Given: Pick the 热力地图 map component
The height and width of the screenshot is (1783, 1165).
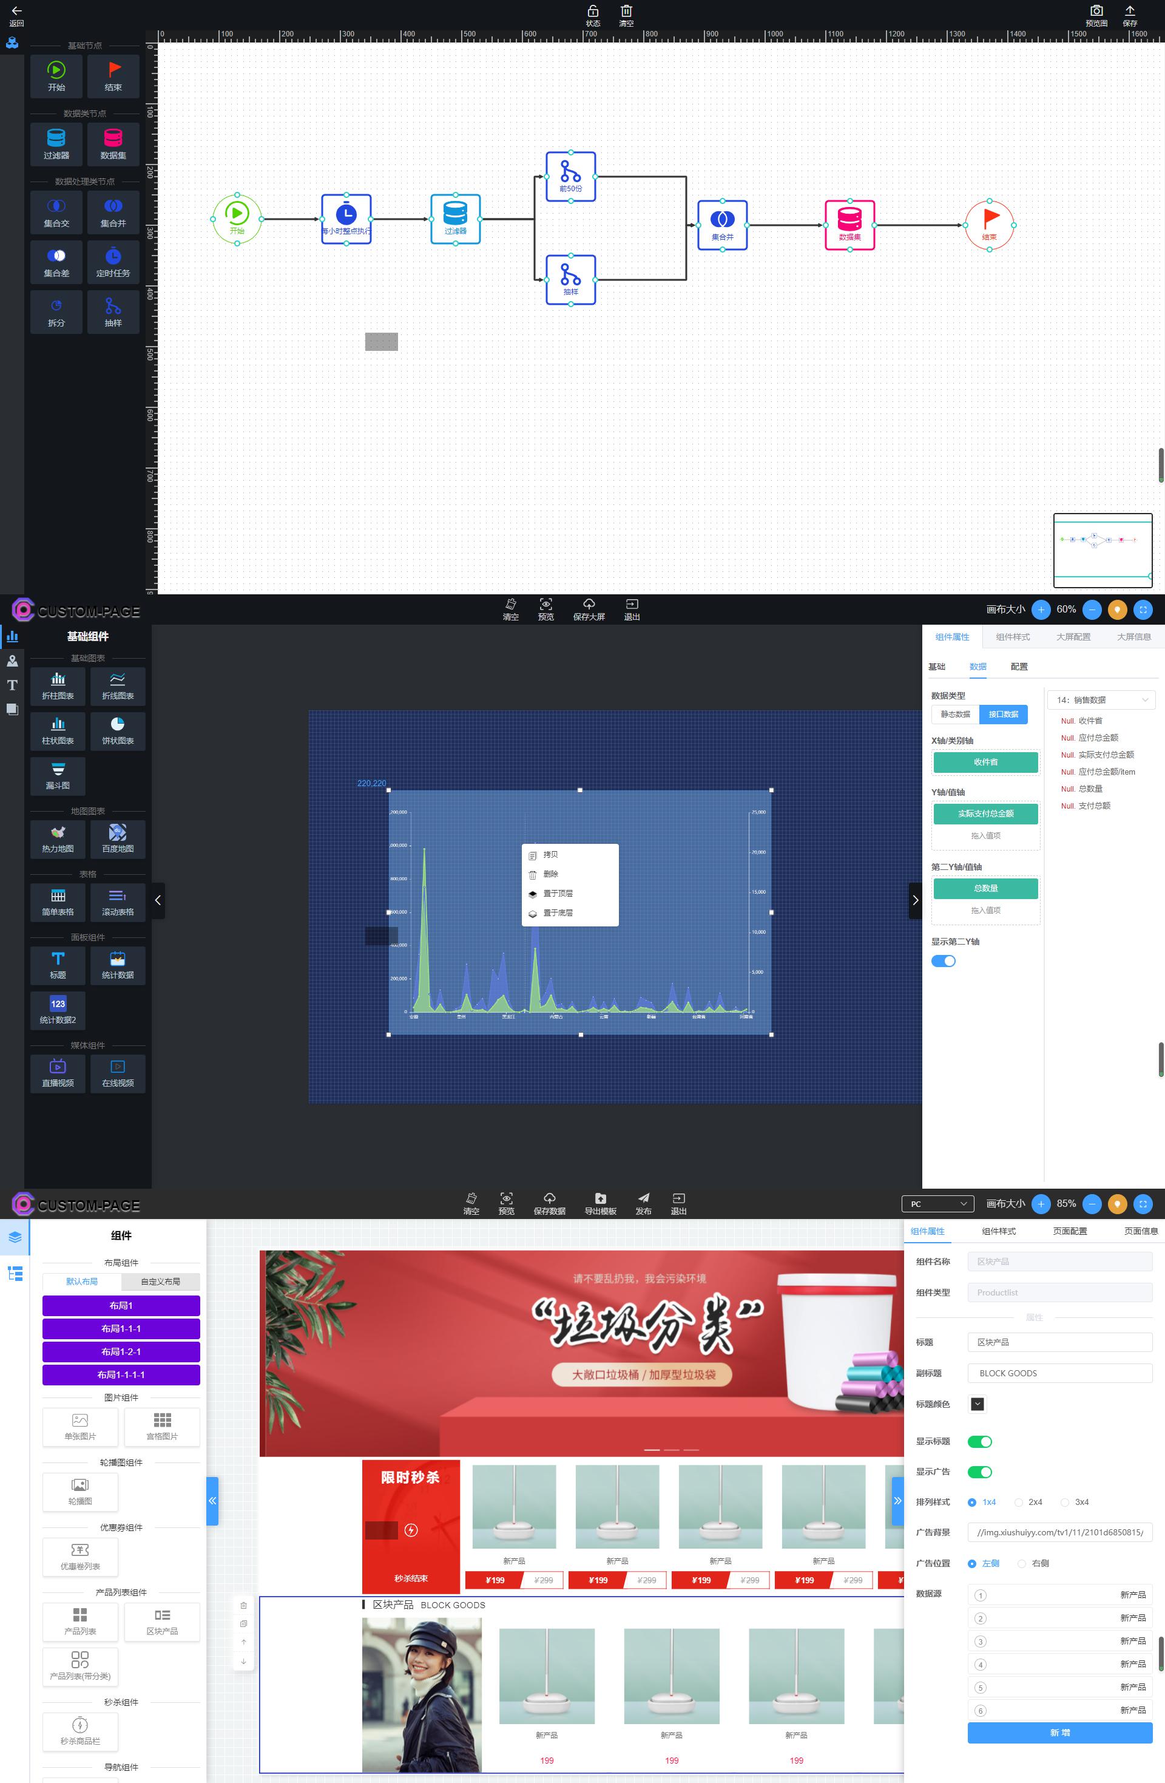Looking at the screenshot, I should coord(58,838).
